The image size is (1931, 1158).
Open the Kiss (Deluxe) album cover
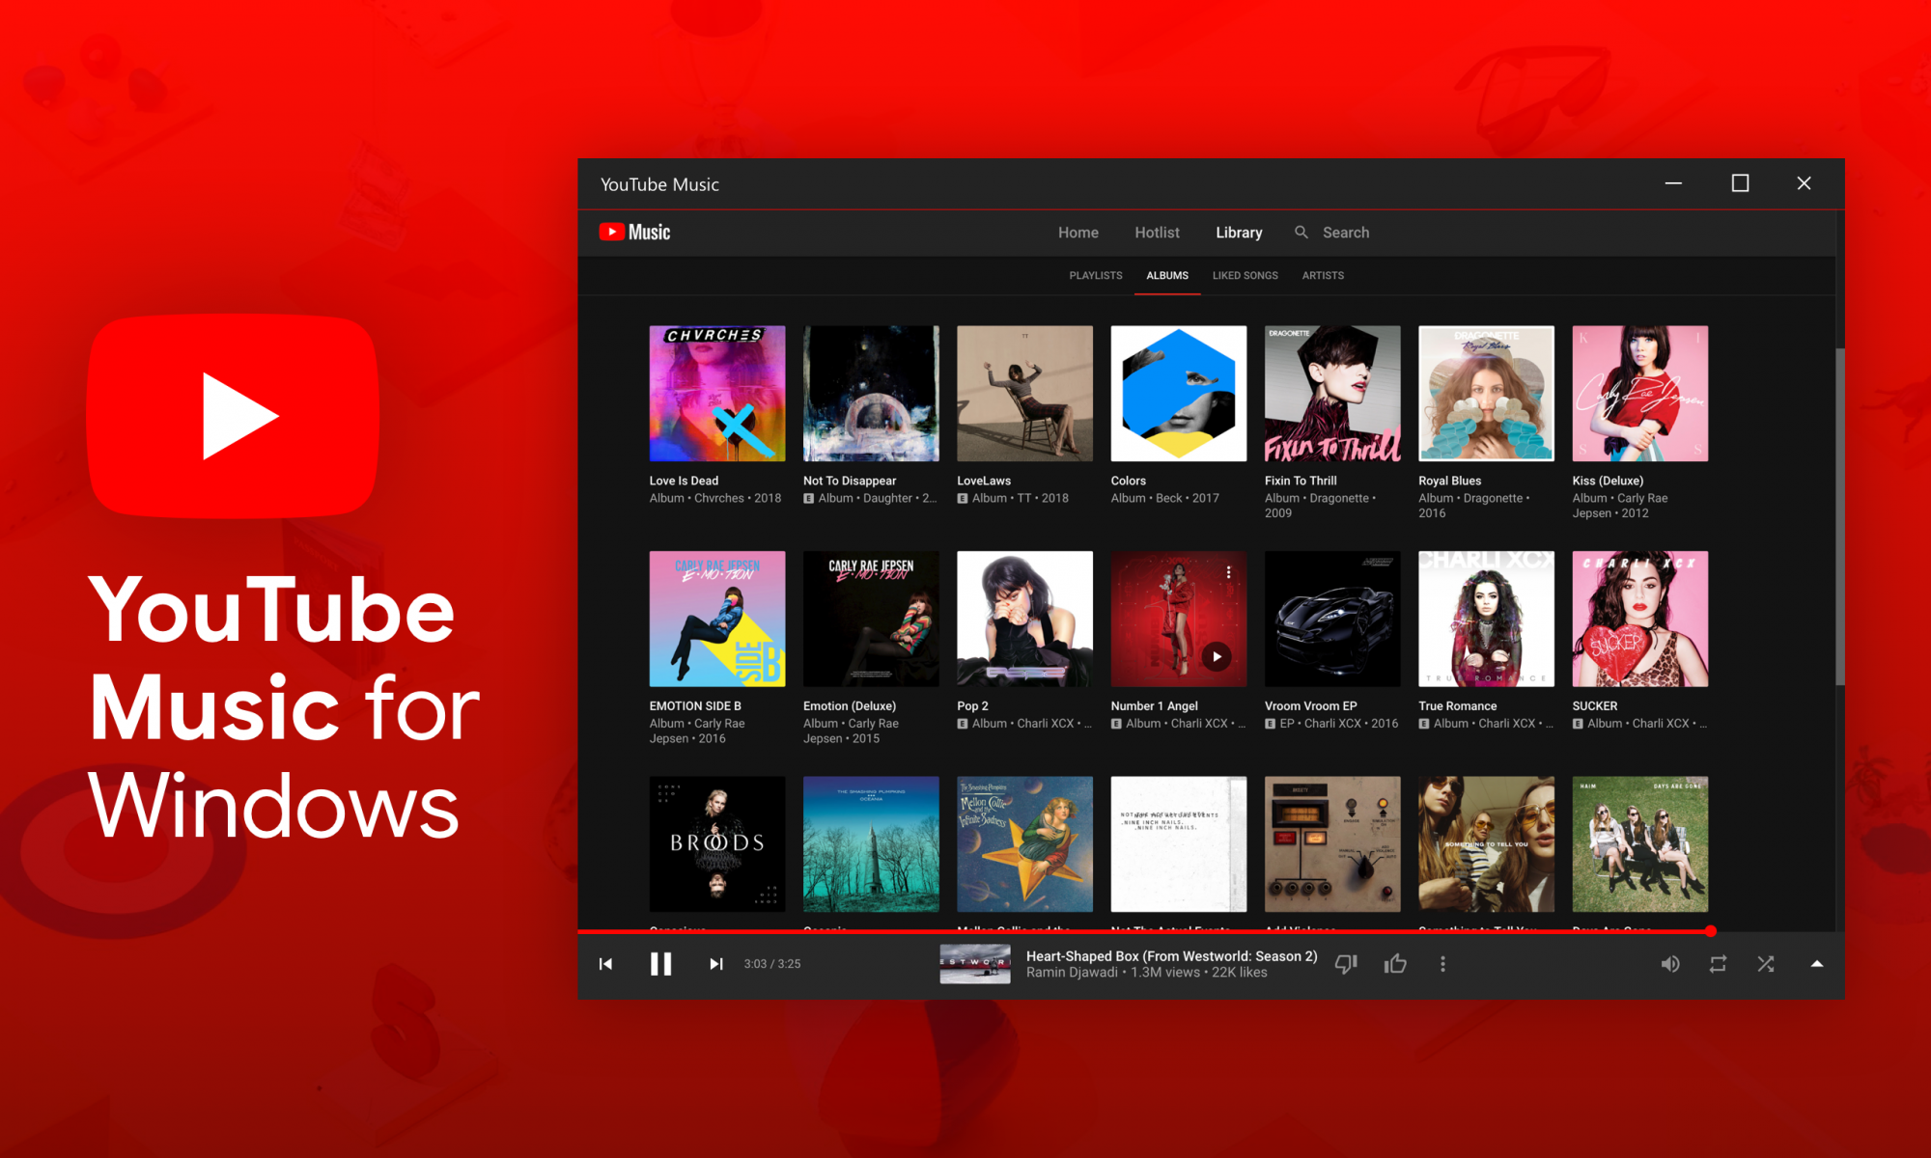click(1640, 394)
